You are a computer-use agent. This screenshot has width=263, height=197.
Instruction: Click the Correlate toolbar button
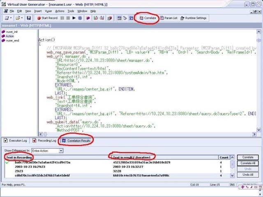148,18
